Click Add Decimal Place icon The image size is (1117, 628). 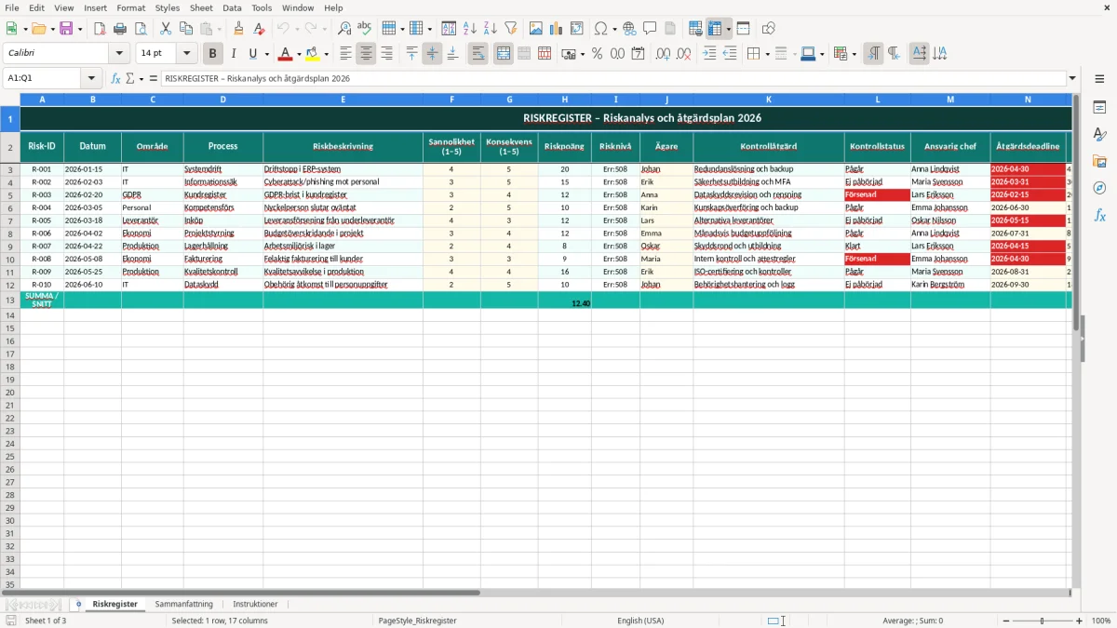664,54
